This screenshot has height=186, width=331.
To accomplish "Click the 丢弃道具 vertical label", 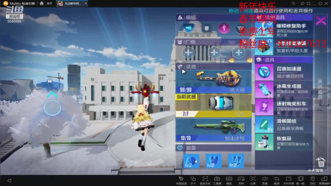I will click(320, 89).
